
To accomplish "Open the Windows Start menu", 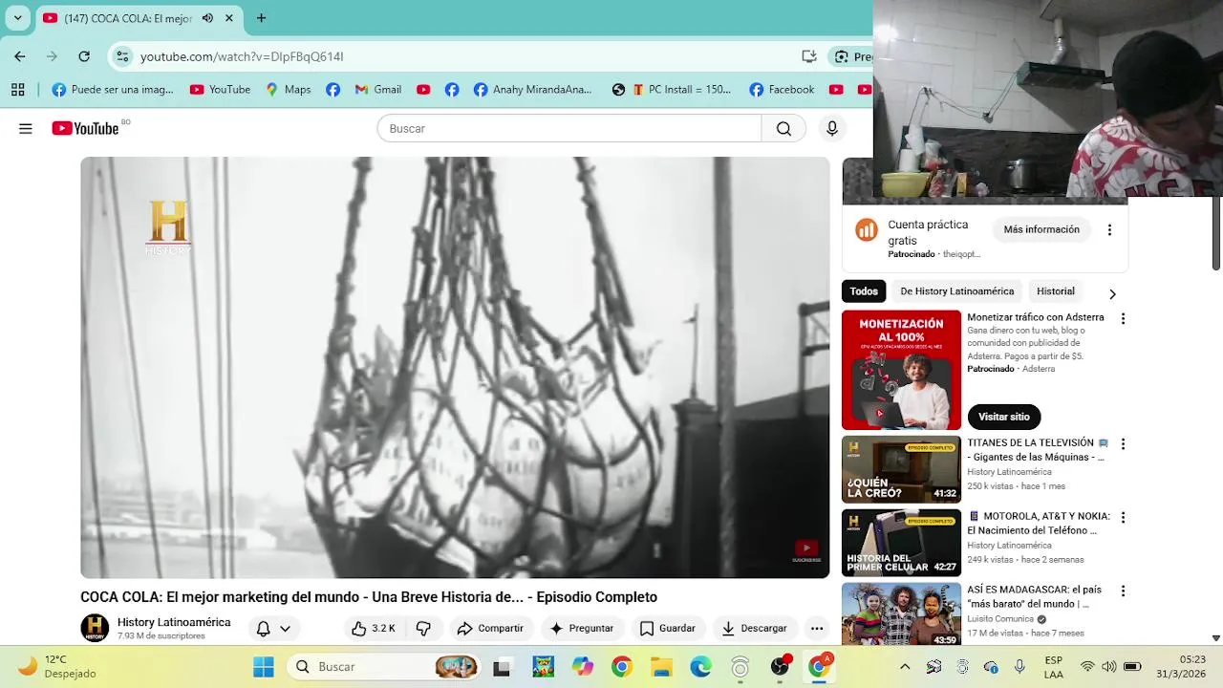I will (264, 667).
